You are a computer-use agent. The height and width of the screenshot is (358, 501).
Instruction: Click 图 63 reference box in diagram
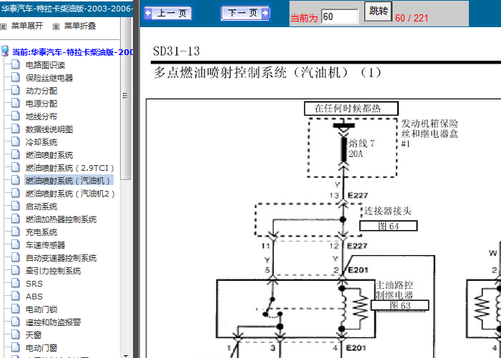coord(400,305)
